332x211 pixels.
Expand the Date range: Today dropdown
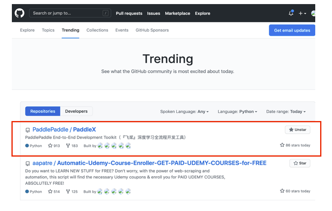[286, 112]
